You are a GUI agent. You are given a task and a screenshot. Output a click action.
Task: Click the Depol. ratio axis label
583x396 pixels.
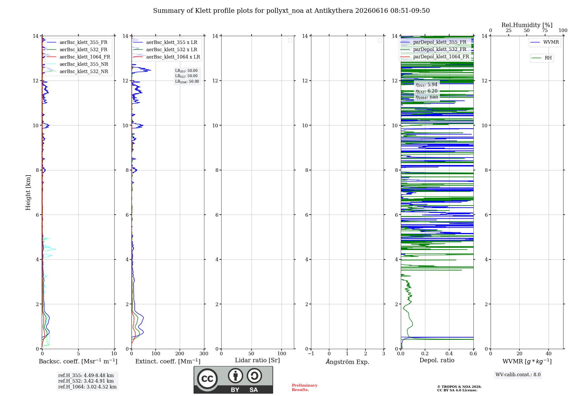coord(437,360)
